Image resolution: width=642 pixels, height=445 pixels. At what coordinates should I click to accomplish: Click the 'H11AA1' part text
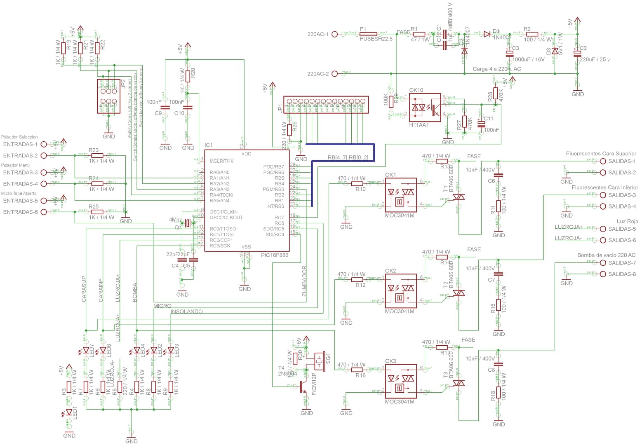coord(419,125)
